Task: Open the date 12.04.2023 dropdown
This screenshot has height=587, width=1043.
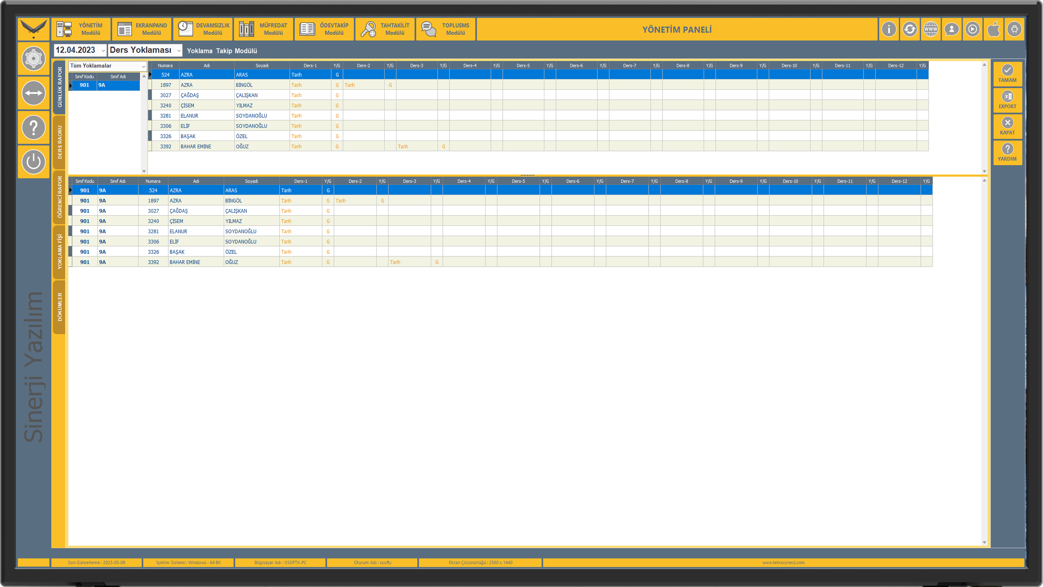Action: point(103,51)
